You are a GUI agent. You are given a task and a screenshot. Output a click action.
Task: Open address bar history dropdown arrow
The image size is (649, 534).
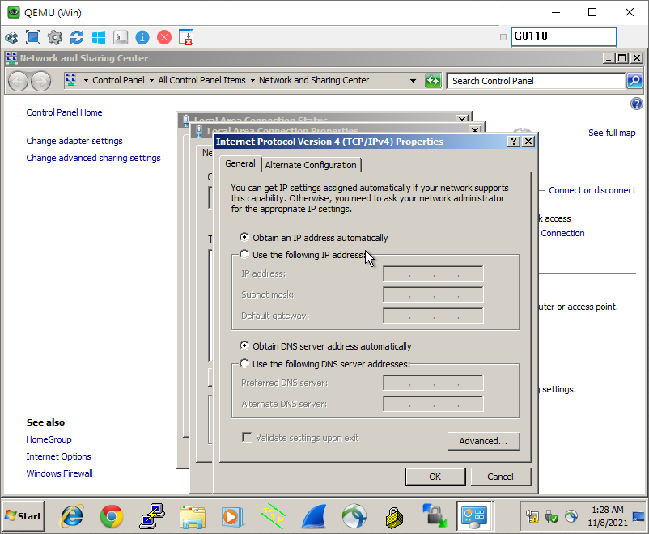[413, 81]
